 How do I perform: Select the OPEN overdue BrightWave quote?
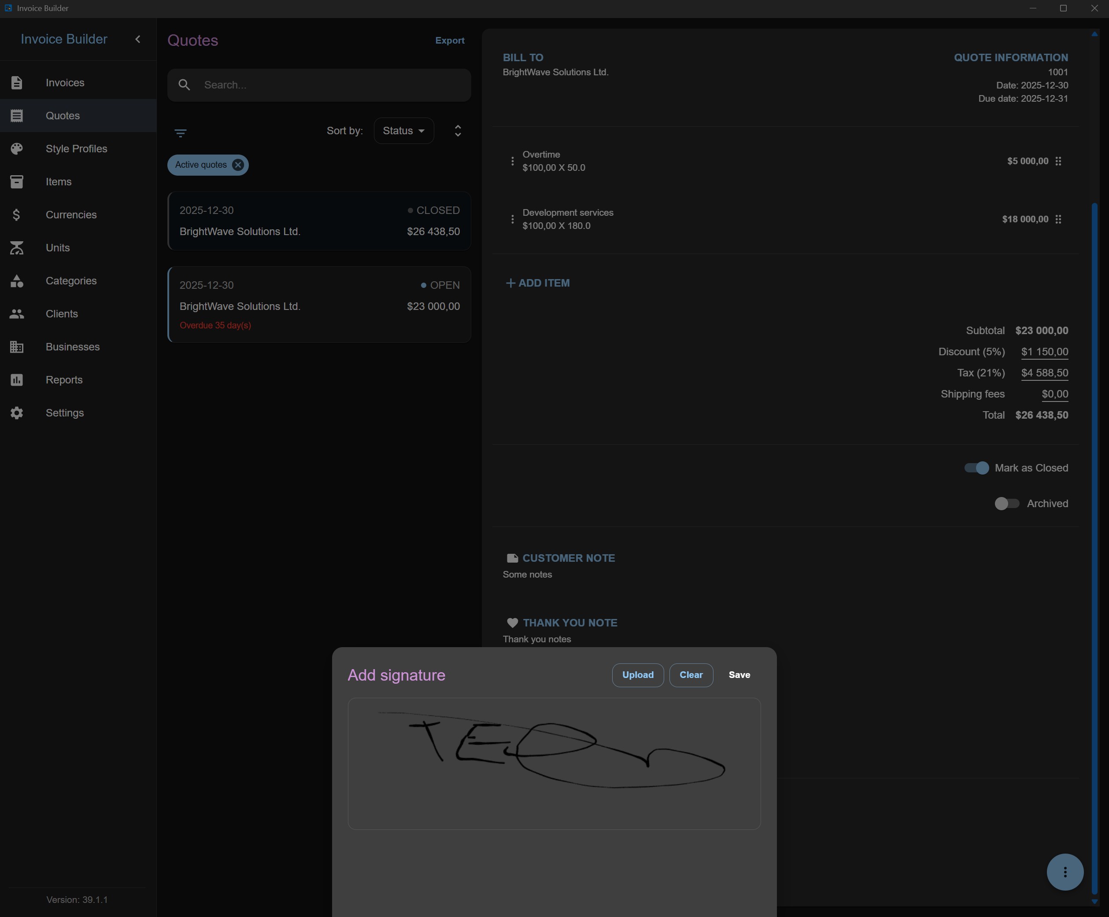pyautogui.click(x=319, y=305)
